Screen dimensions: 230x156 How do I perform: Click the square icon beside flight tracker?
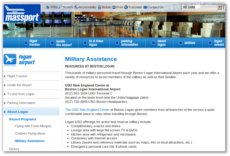[x=26, y=43]
